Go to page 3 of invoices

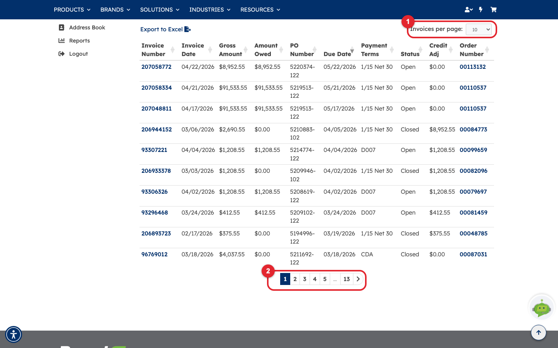[x=305, y=279]
